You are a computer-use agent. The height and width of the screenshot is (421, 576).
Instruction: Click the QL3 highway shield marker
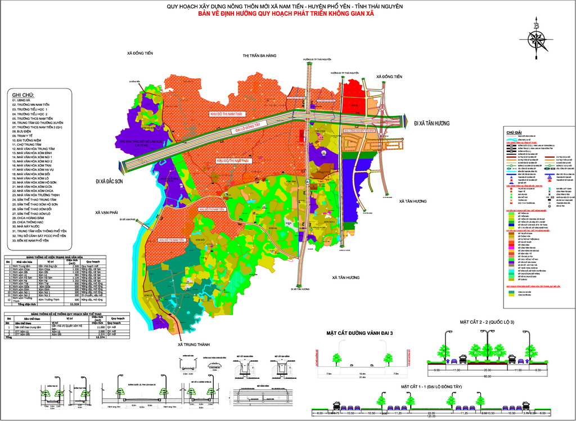(308, 181)
